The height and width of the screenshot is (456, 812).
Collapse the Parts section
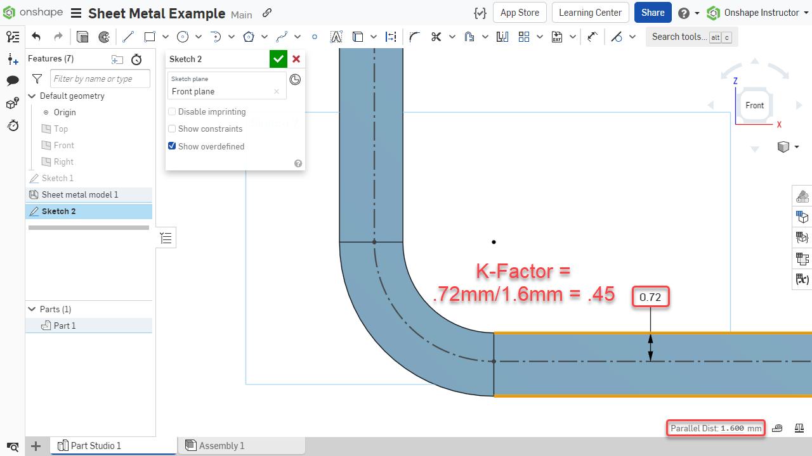pos(32,309)
